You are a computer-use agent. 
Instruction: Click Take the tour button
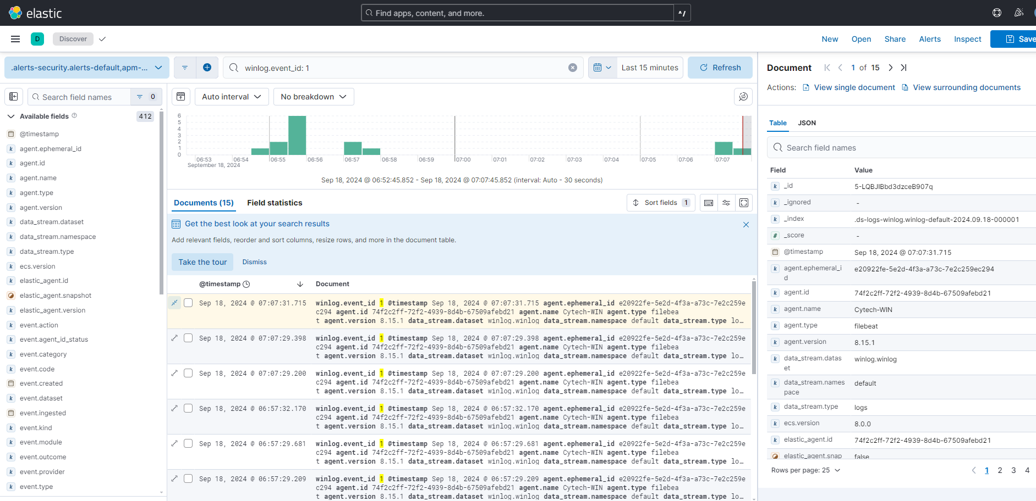pos(202,262)
